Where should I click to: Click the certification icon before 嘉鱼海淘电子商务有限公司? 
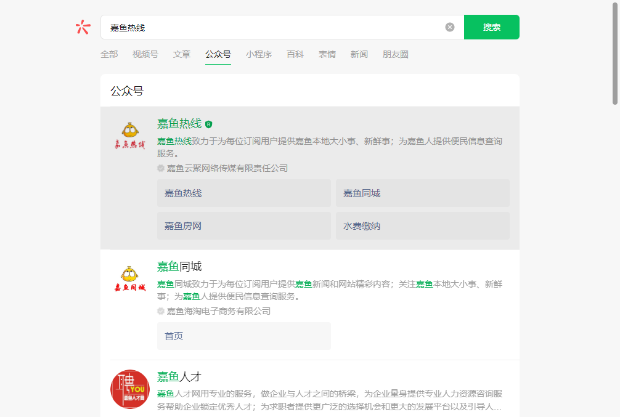tap(160, 311)
